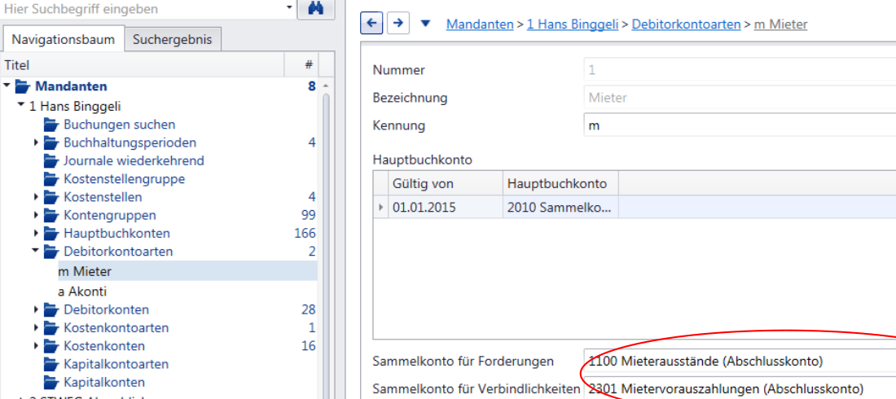Click the Gültig von column header
896x399 pixels.
click(445, 183)
